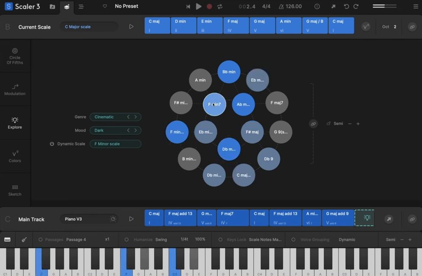The image size is (422, 276).
Task: Click the F maj IV chord block
Action: tap(236, 26)
